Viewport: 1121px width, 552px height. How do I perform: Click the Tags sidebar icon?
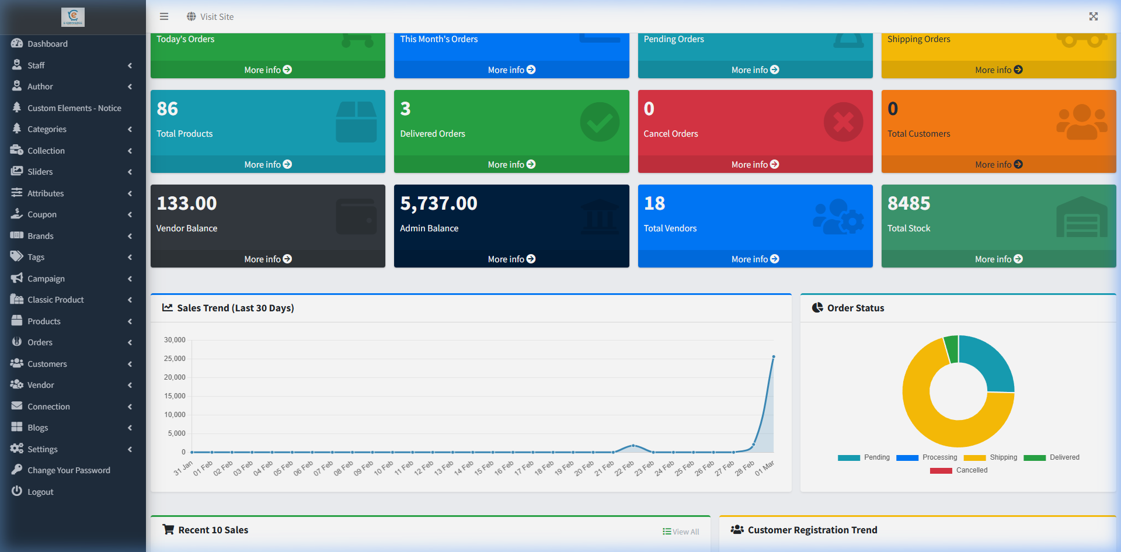point(18,256)
